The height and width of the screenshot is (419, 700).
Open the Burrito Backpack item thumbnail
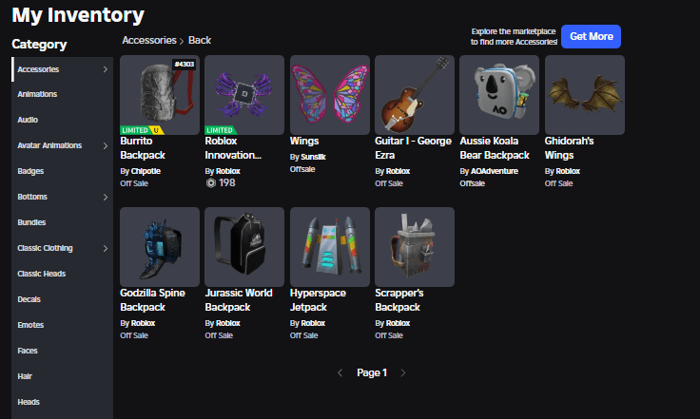coord(159,95)
